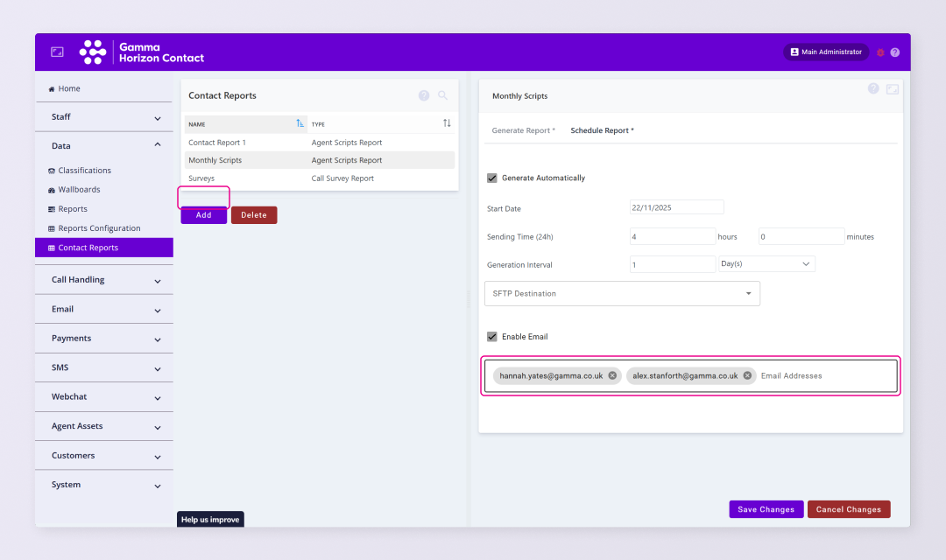The width and height of the screenshot is (946, 560).
Task: Sort the report list by Type column
Action: 447,123
